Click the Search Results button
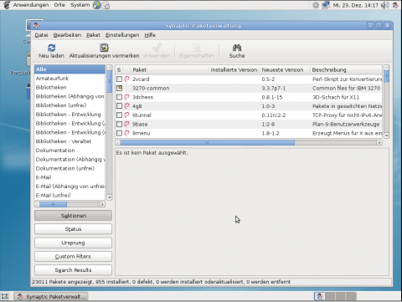 coord(73,270)
